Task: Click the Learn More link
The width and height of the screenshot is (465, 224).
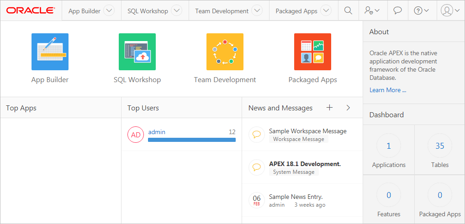Action: coord(387,90)
